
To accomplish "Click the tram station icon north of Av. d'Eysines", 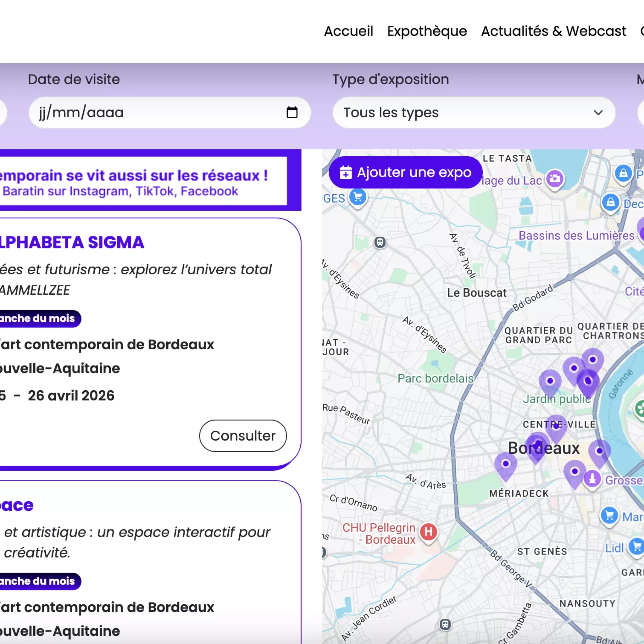I will pos(380,242).
